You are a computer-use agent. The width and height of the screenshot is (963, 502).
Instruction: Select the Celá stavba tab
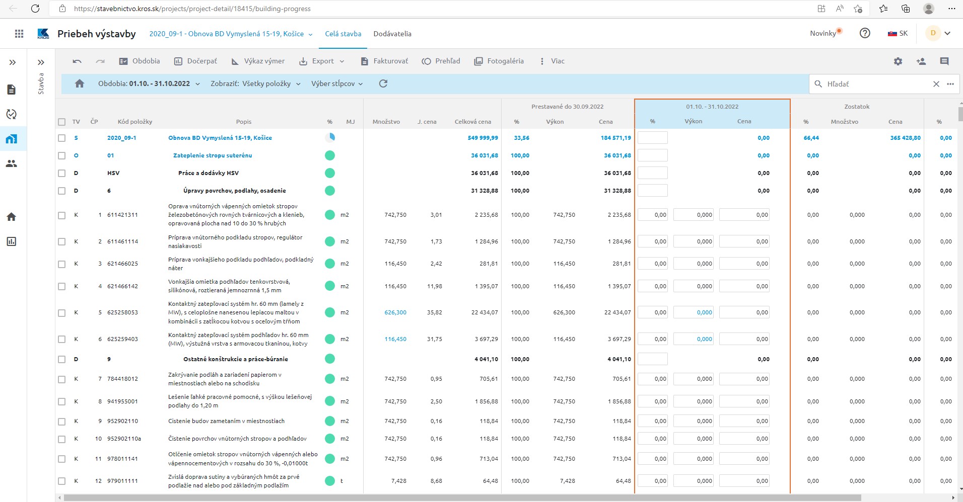coord(343,34)
